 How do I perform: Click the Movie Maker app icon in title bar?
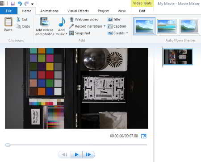[x=2, y=3]
